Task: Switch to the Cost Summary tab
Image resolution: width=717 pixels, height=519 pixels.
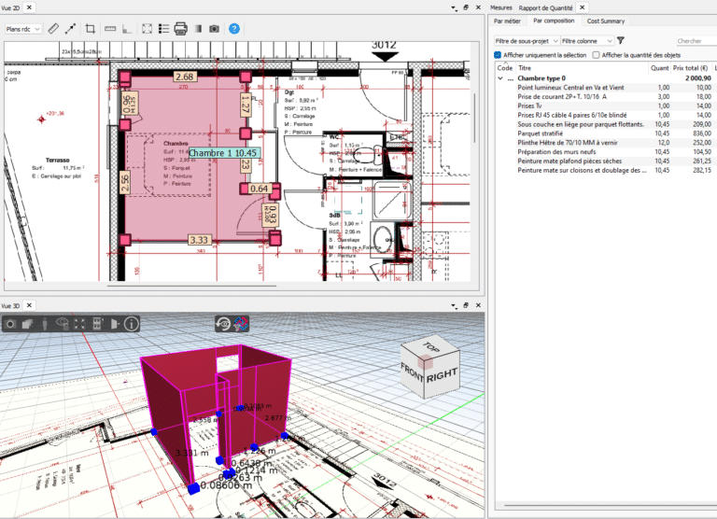Action: 606,21
